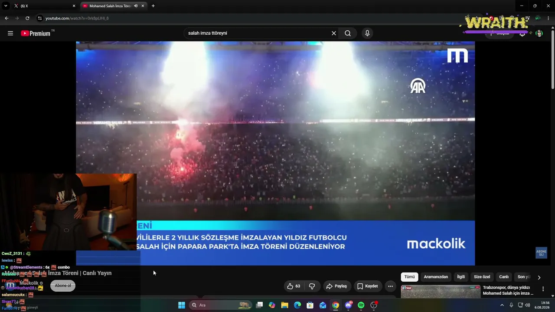This screenshot has width=555, height=312.
Task: Click the video player to pause
Action: pyautogui.click(x=275, y=153)
